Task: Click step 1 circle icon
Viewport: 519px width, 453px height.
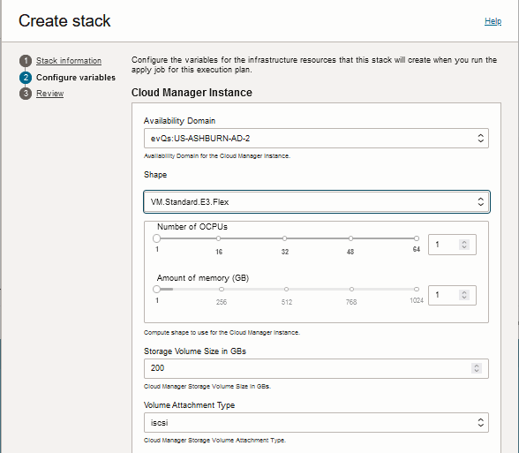Action: 26,61
